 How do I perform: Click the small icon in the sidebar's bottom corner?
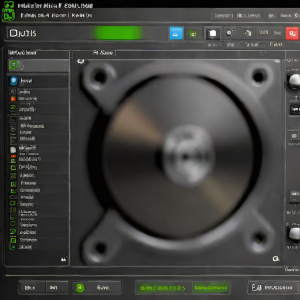[64, 260]
